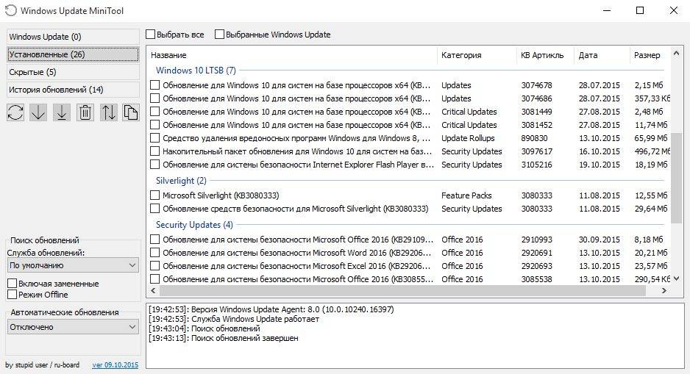The width and height of the screenshot is (690, 374).
Task: Click the size 290,54 Кб cell
Action: pos(652,279)
